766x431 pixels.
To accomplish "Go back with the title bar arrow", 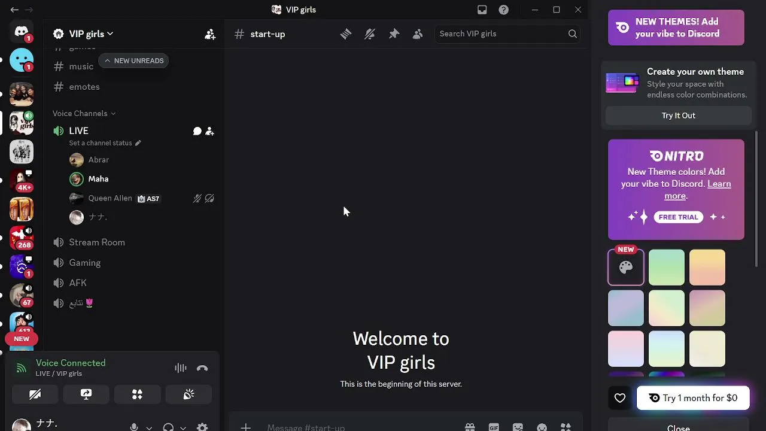I will [x=14, y=10].
